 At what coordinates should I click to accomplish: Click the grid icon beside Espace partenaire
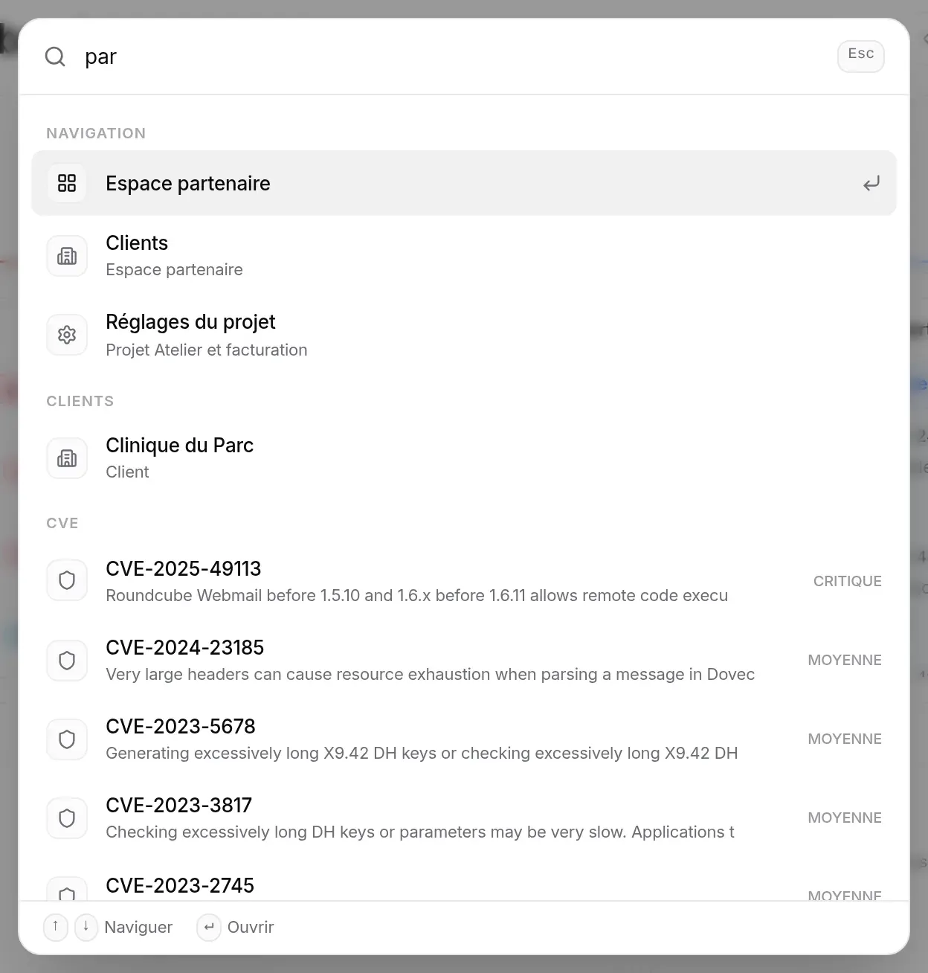67,183
